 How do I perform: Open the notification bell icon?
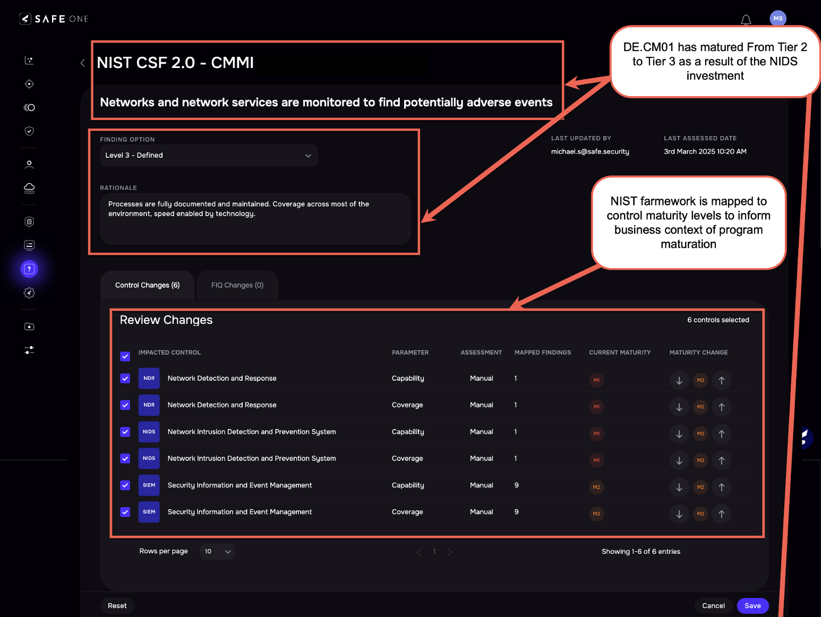tap(746, 19)
